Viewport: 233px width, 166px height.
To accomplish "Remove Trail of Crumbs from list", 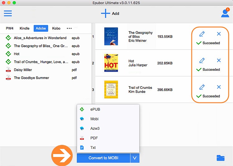I will [x=219, y=87].
